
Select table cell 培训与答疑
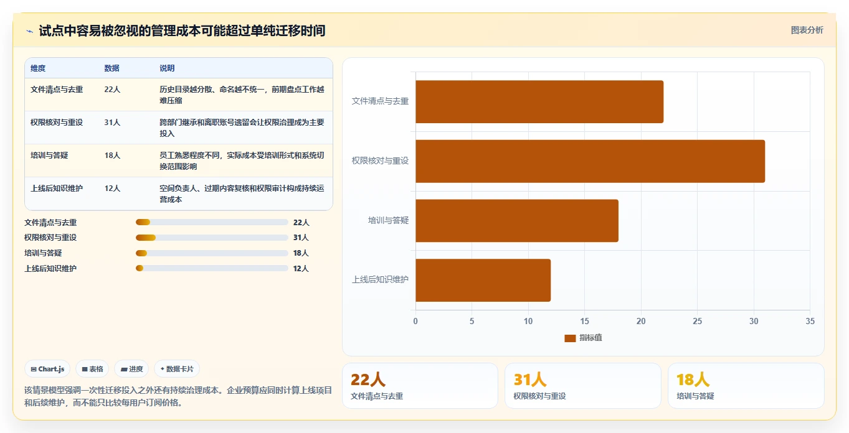pyautogui.click(x=49, y=156)
